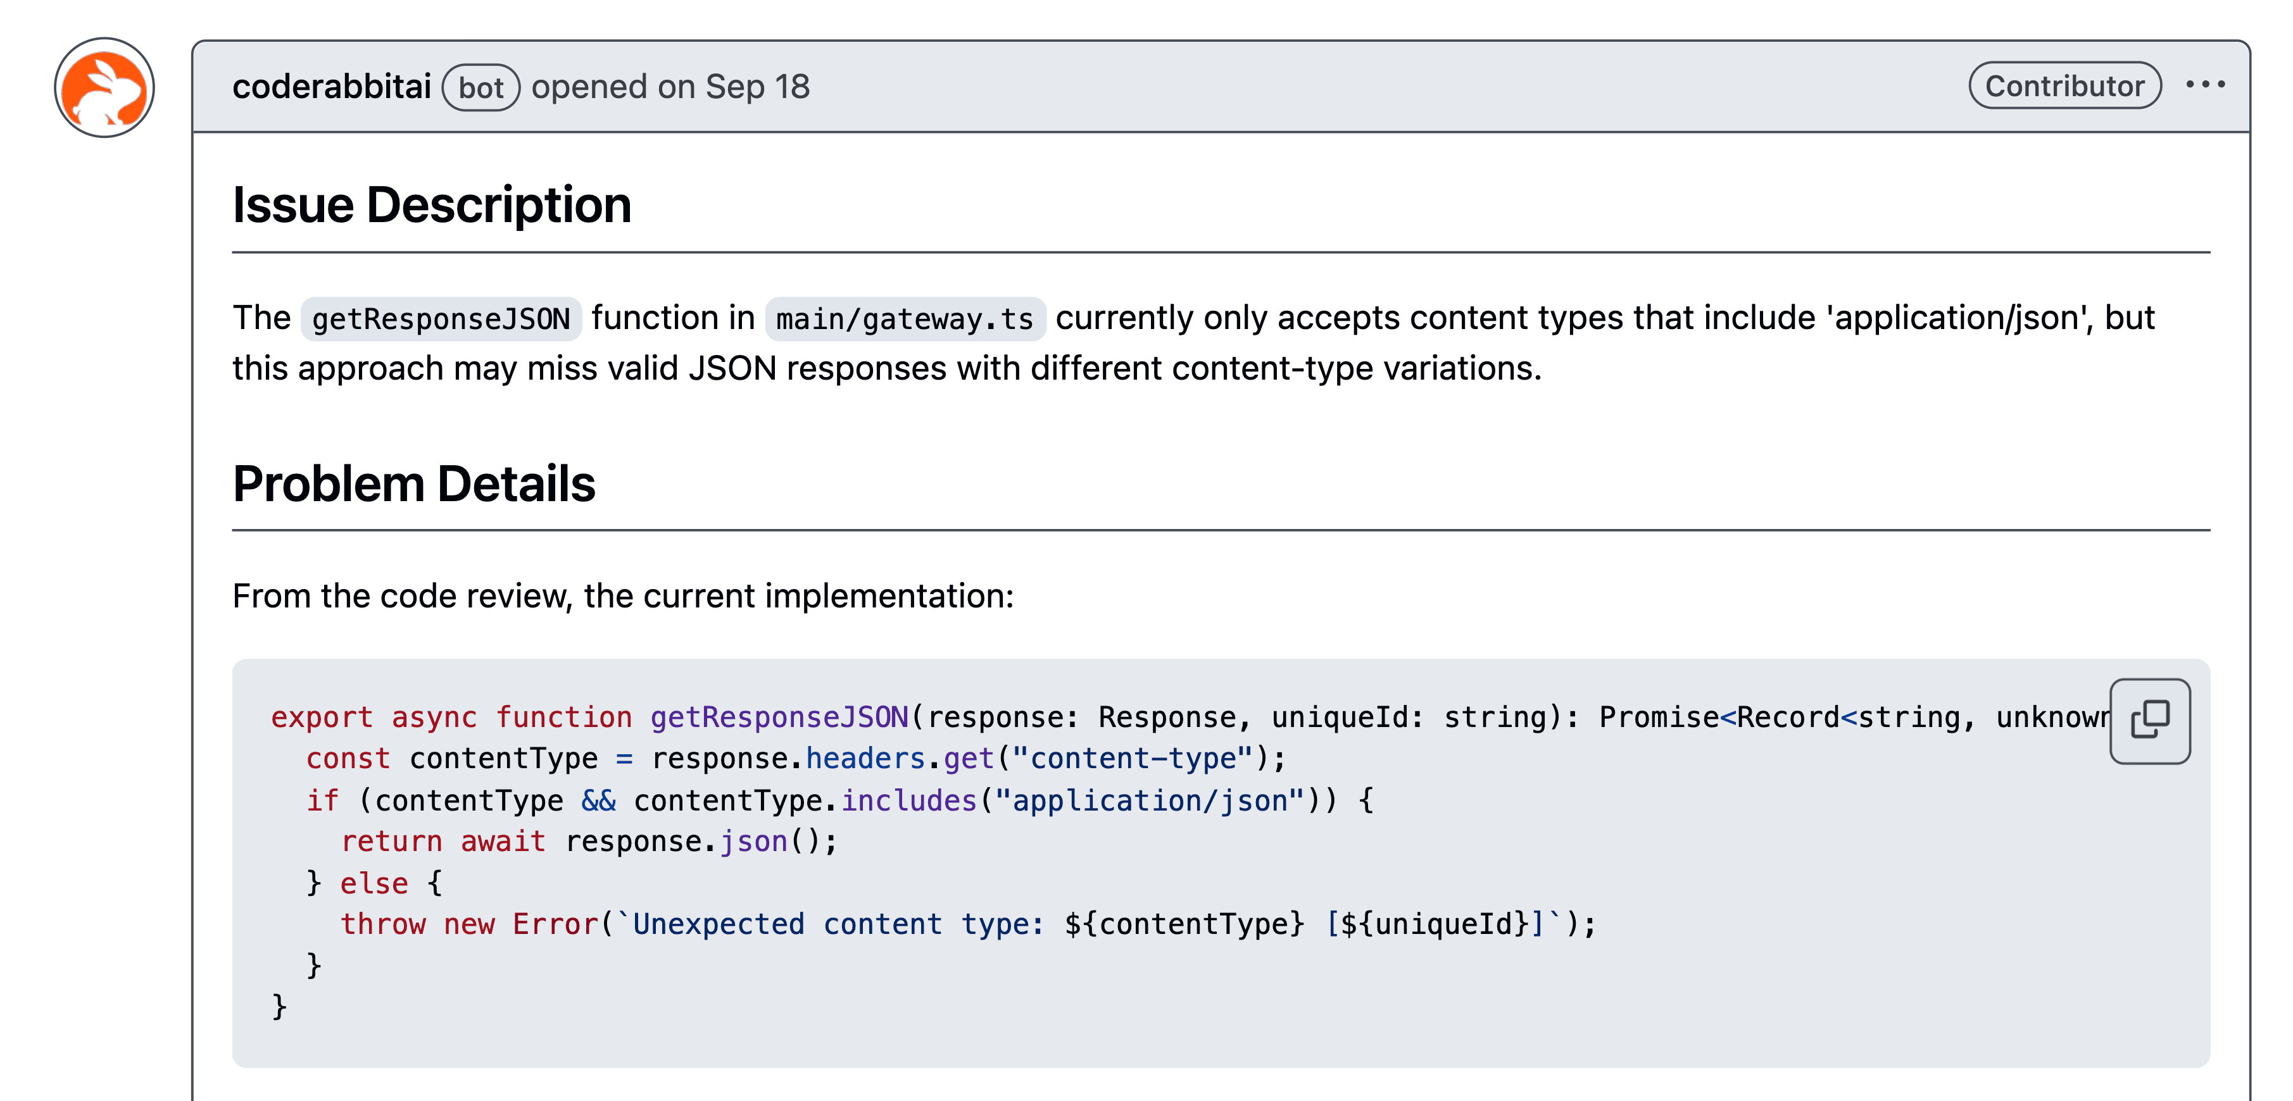Click the coderabbitai rabbit avatar
This screenshot has width=2293, height=1101.
tap(104, 87)
